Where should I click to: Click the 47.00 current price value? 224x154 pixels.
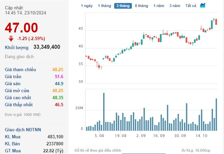pos(21,28)
